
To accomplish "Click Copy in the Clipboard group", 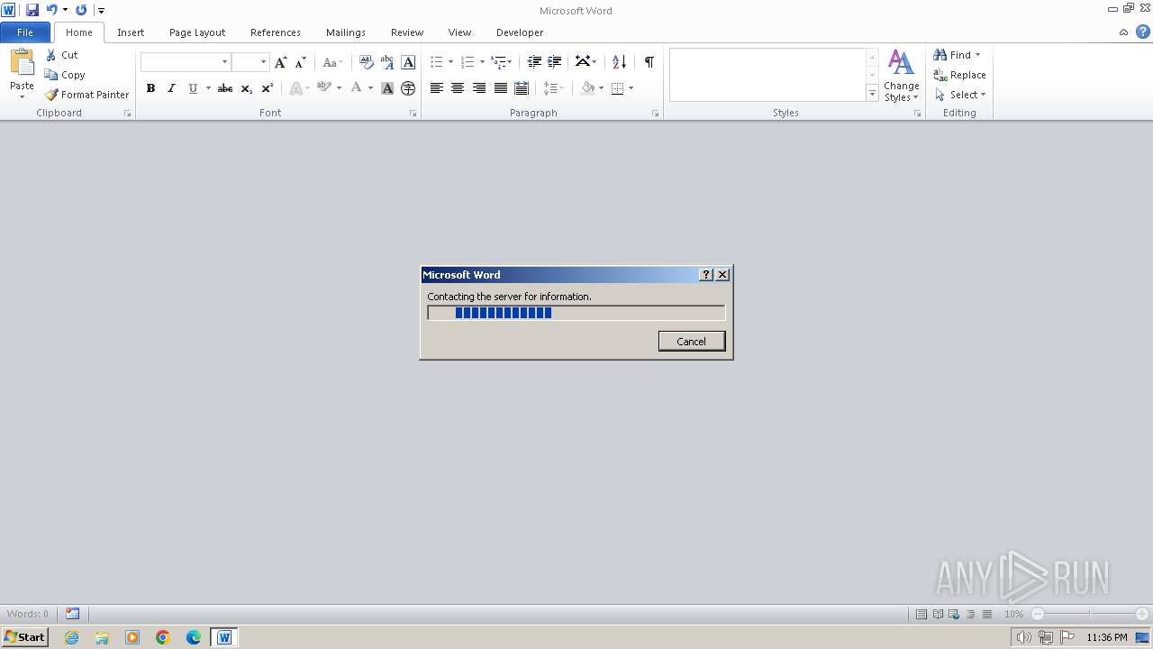I will click(x=65, y=75).
